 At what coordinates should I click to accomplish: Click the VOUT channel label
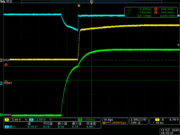(x=8, y=83)
